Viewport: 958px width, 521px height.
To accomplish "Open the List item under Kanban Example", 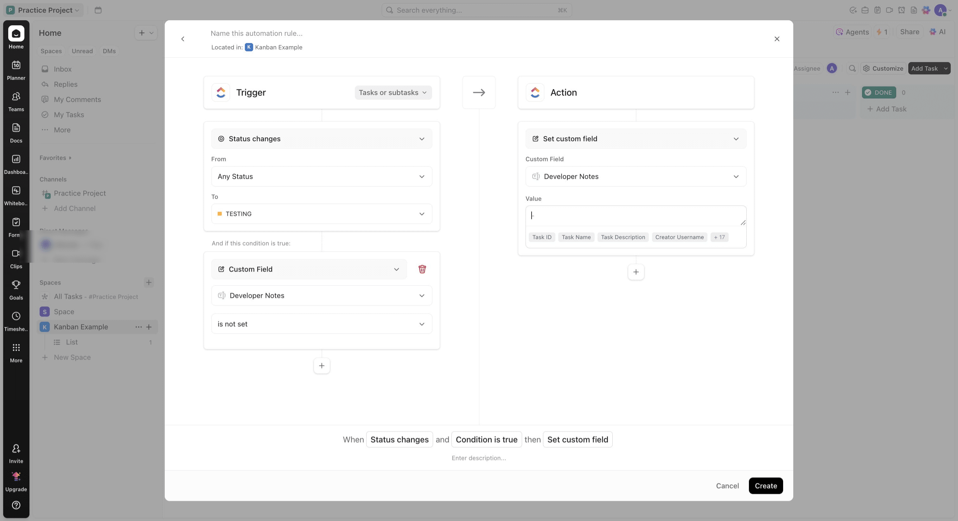I will click(71, 342).
